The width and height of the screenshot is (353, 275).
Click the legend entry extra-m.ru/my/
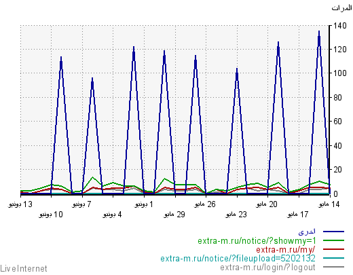pyautogui.click(x=286, y=249)
